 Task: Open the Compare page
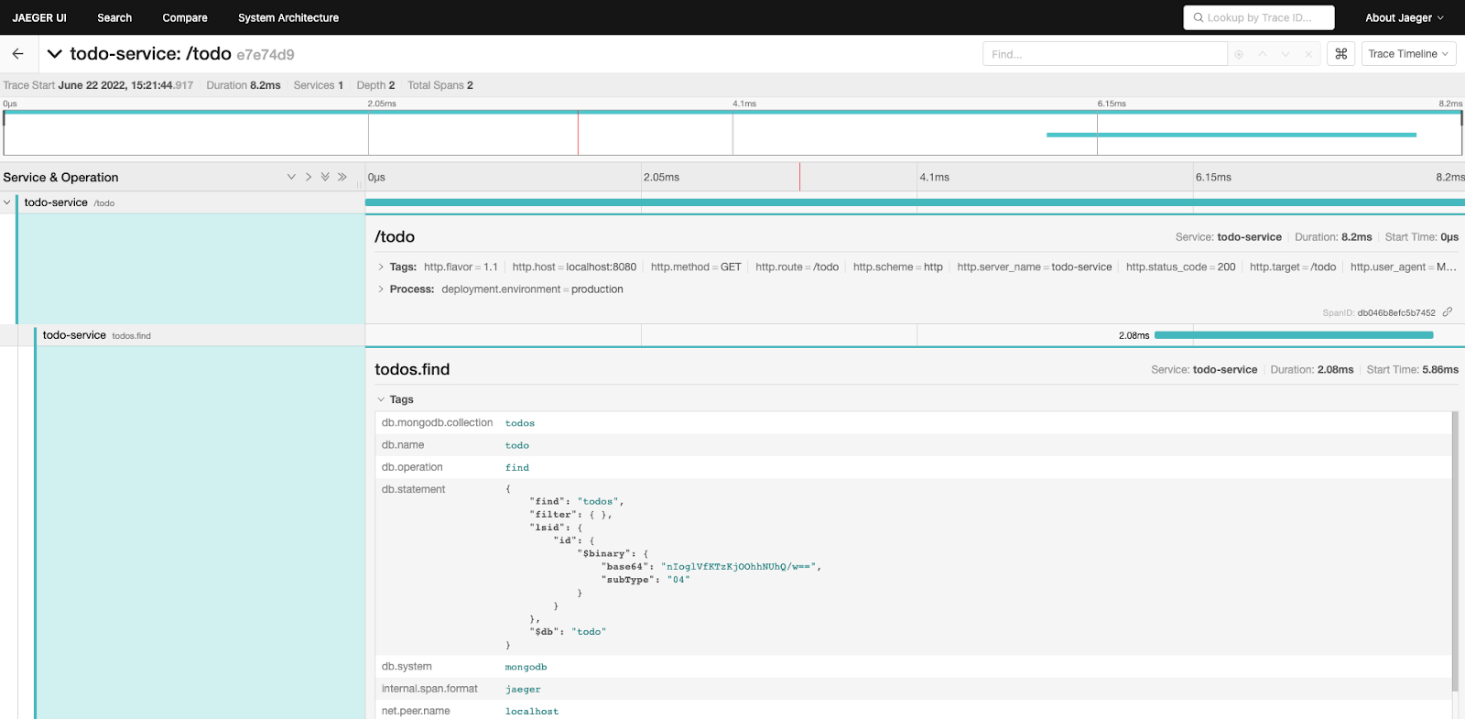[185, 17]
